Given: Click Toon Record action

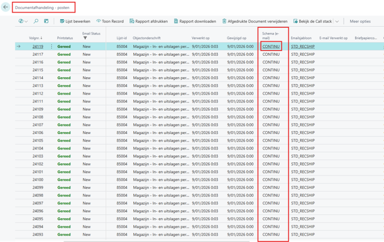Looking at the screenshot, I should (x=110, y=21).
